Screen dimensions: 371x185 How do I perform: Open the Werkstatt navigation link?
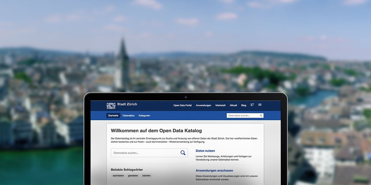[x=220, y=105]
